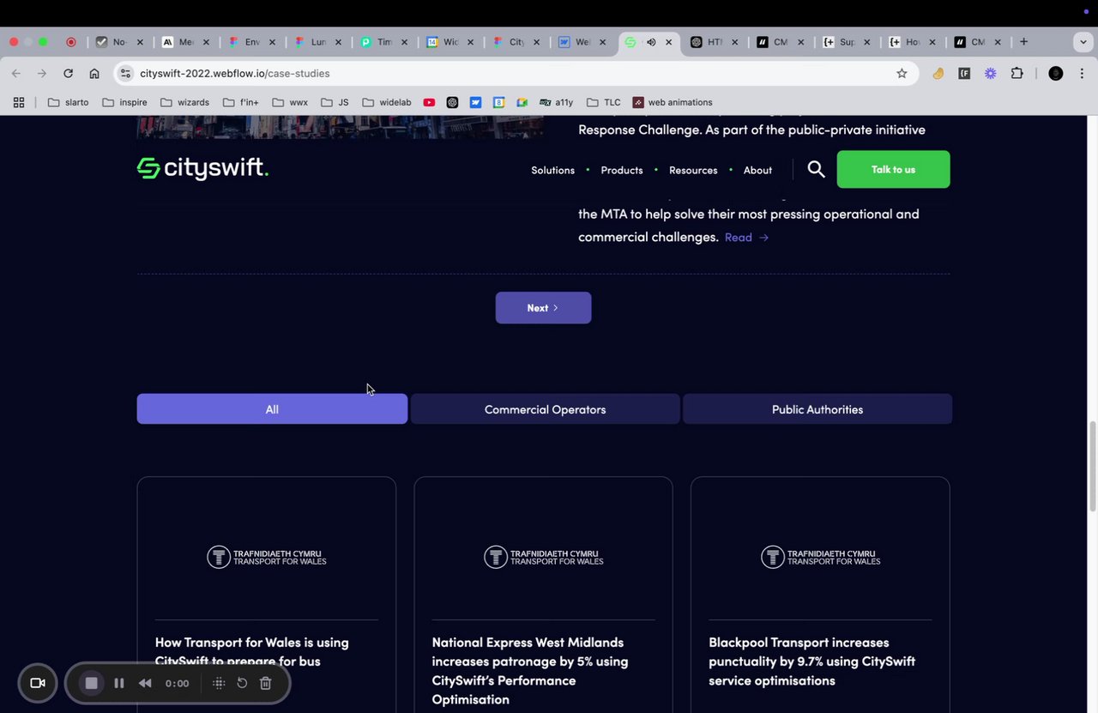Open the a11y bookmark
The height and width of the screenshot is (713, 1098).
coord(556,102)
